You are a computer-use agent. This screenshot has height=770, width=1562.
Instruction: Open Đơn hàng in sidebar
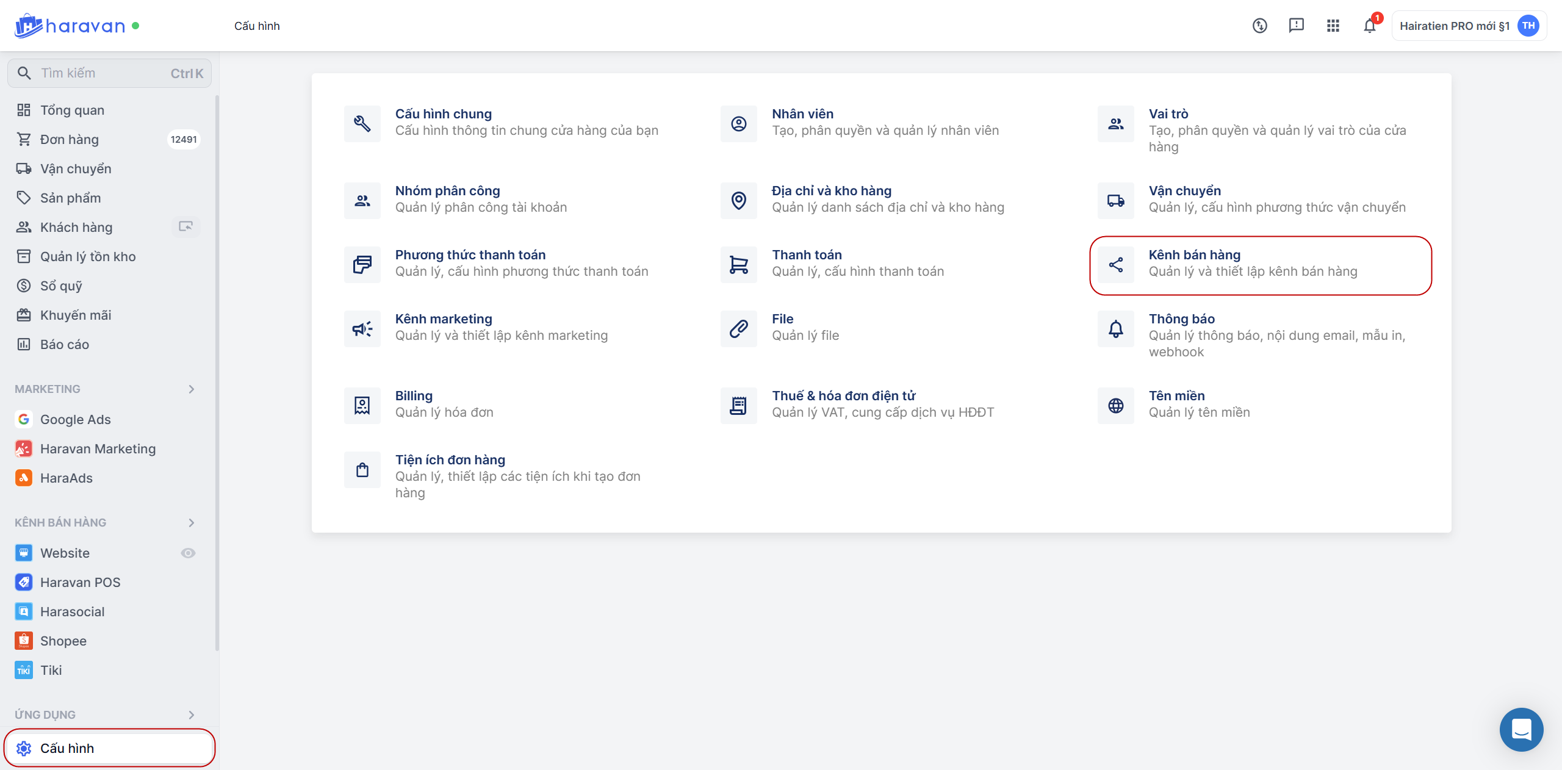click(x=70, y=140)
